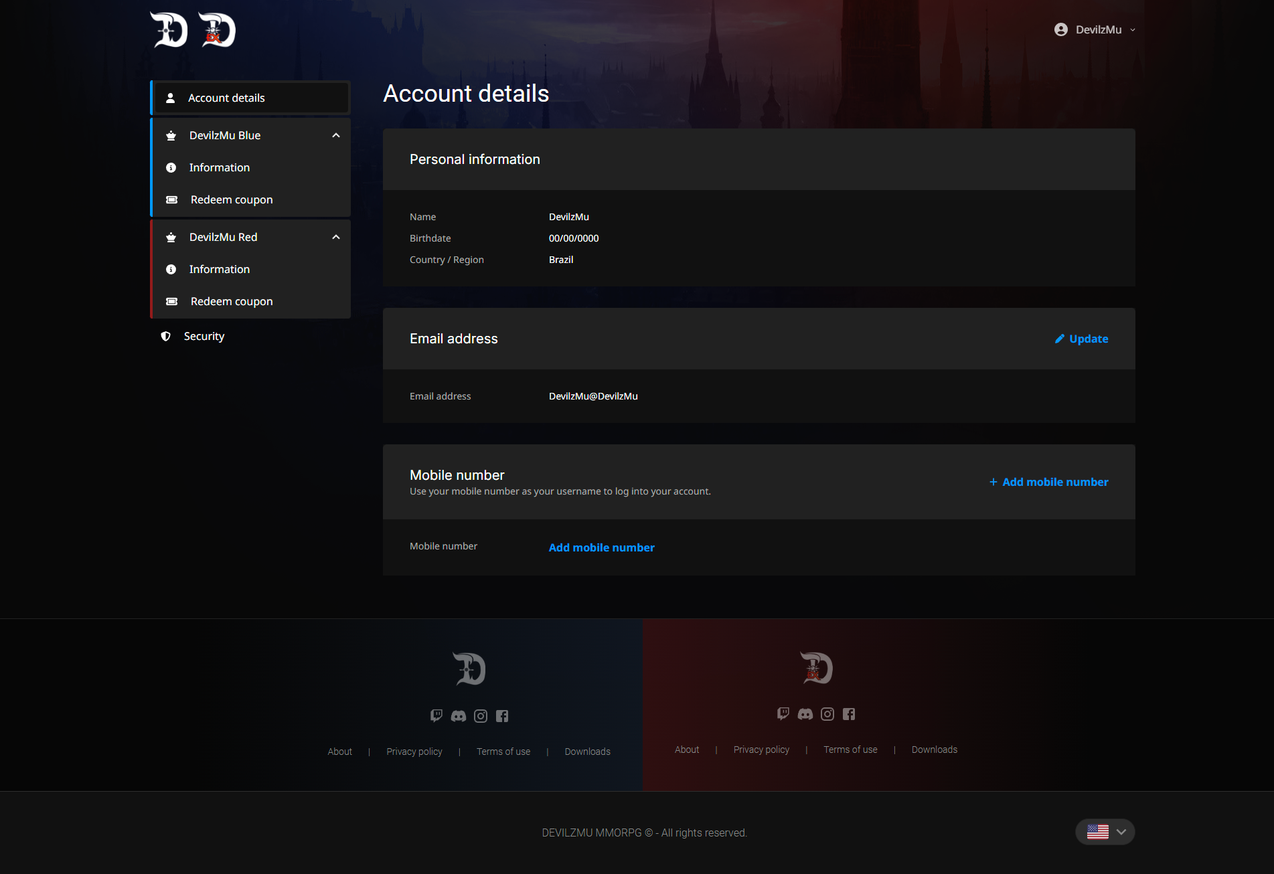Open Redeem coupon under DevilzMu Red
This screenshot has height=874, width=1274.
tap(232, 301)
